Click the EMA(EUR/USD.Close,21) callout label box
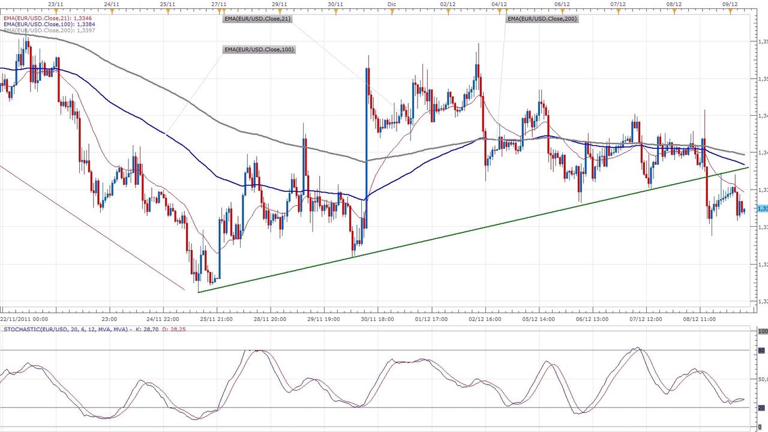 257,19
